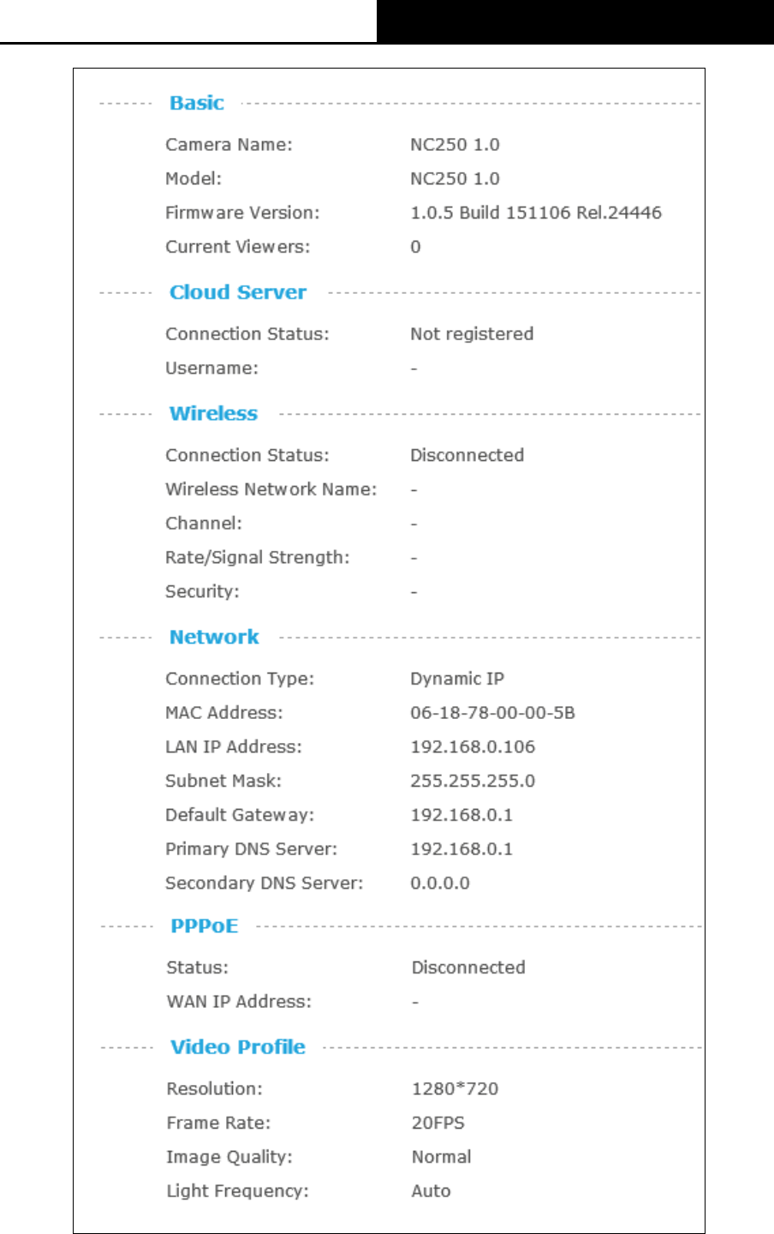
Task: Click the Wireless section heading
Action: (x=213, y=413)
